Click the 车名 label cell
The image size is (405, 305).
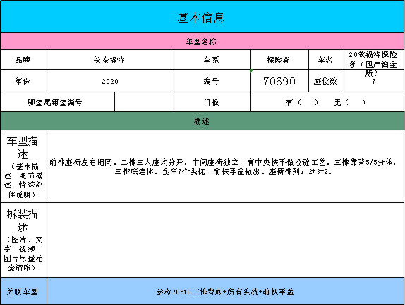326,60
